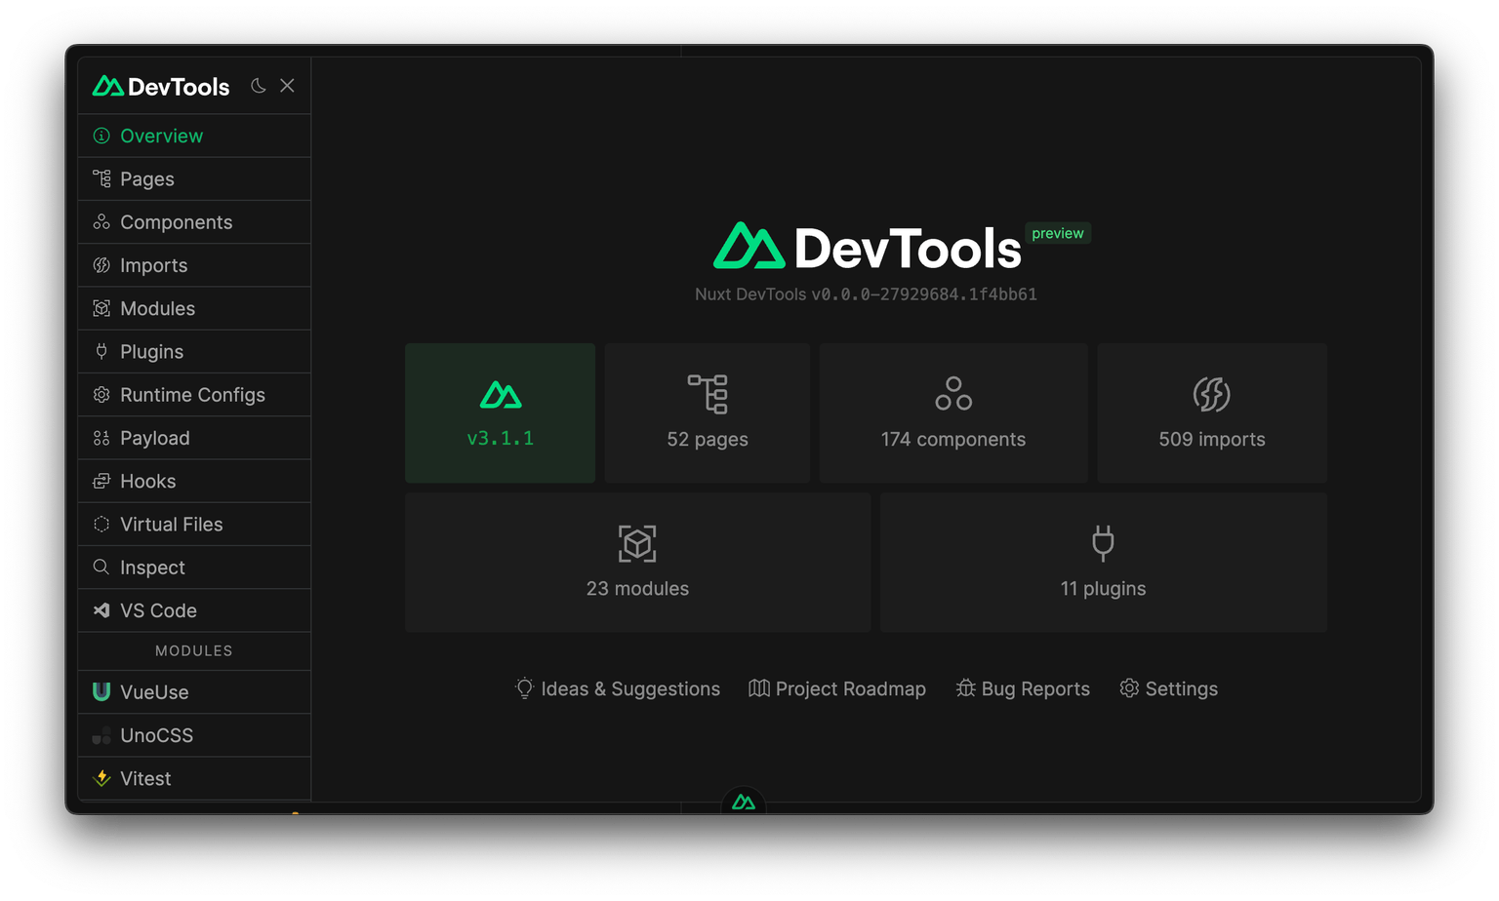Select the Plugins plug icon
This screenshot has width=1499, height=901.
pos(101,351)
